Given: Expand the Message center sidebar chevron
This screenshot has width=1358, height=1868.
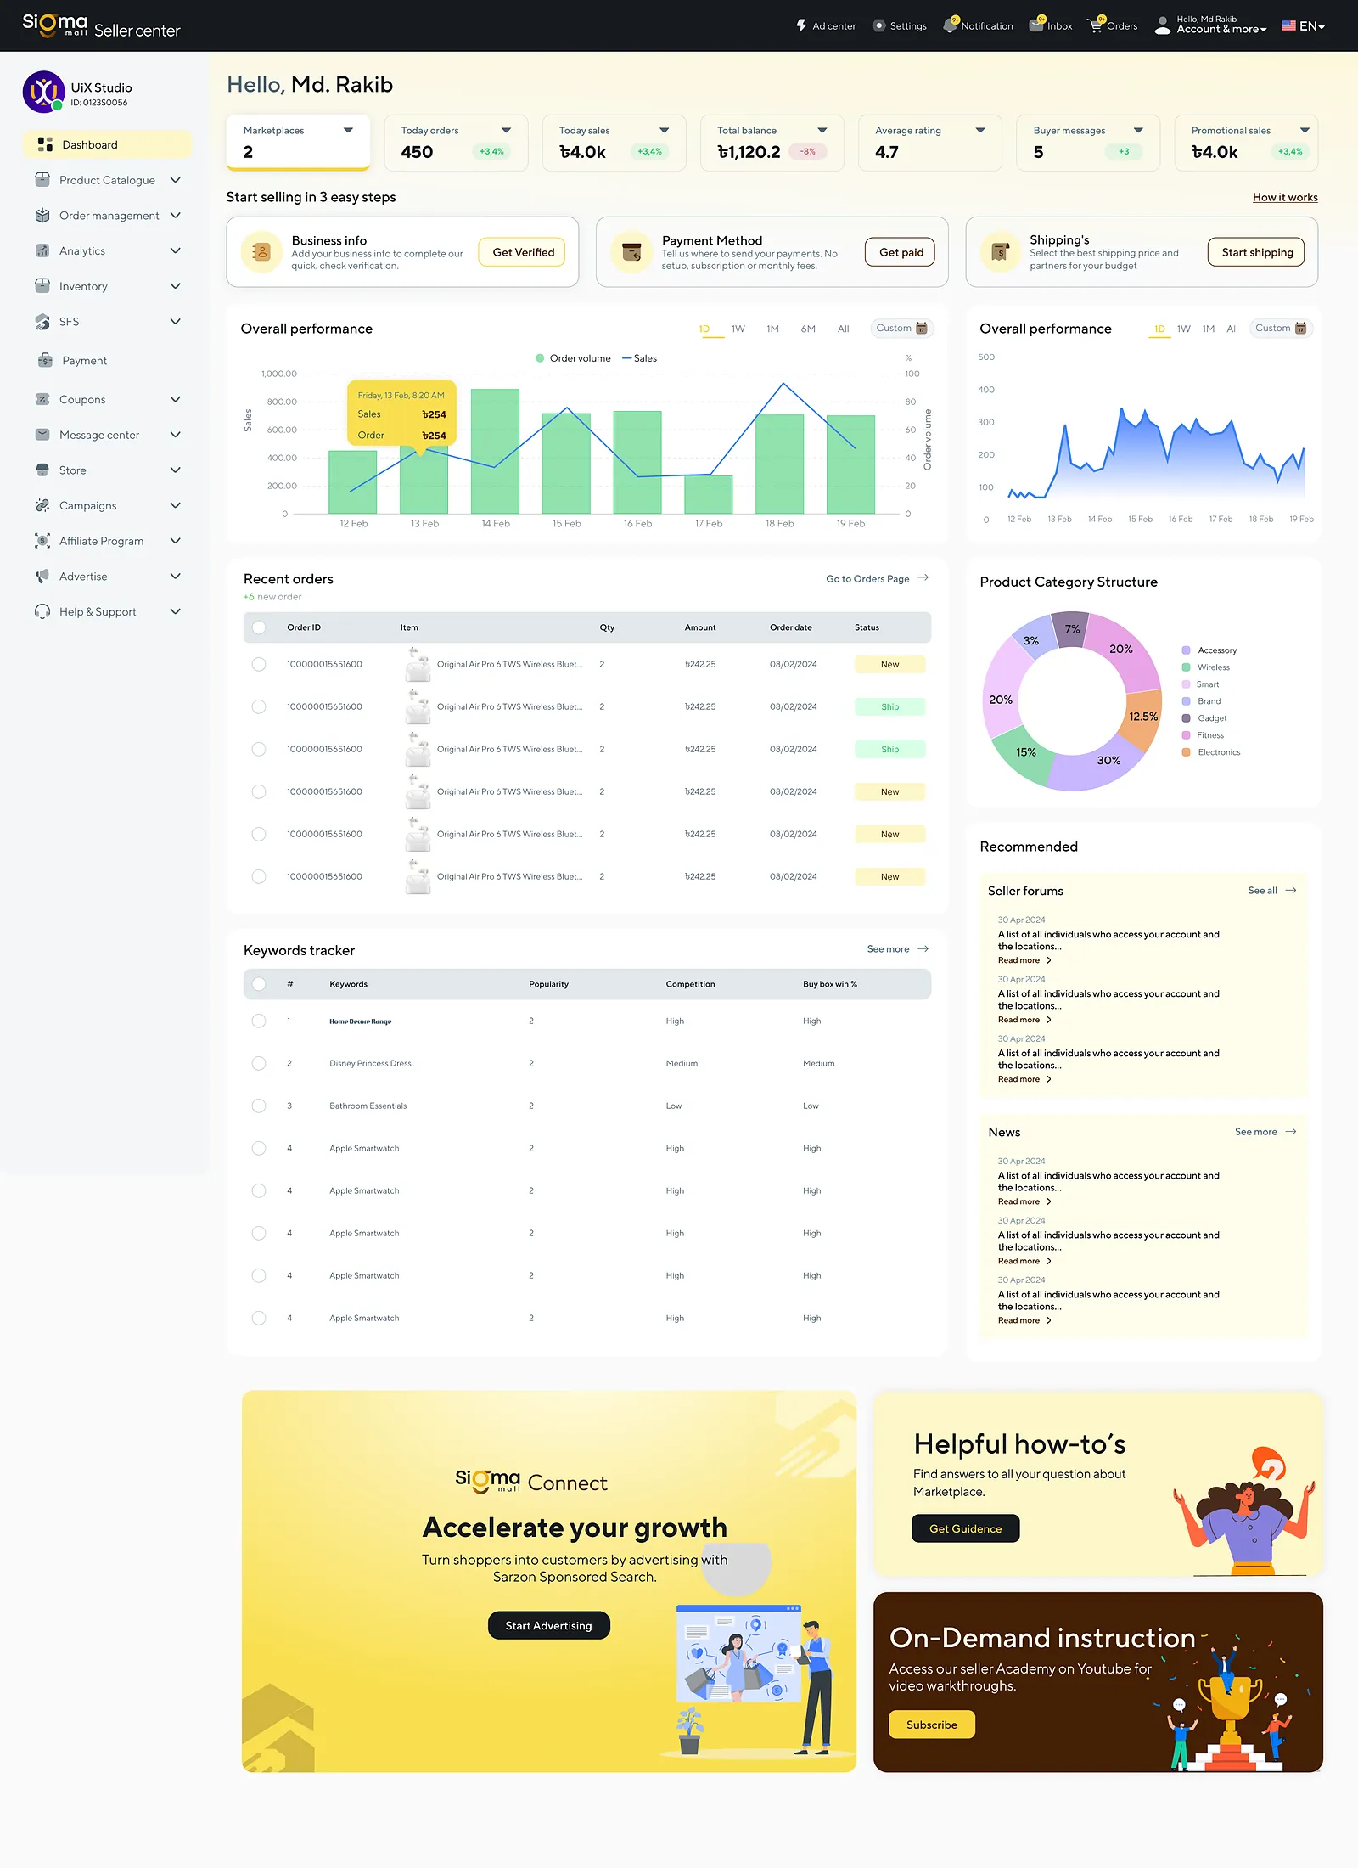Looking at the screenshot, I should click(176, 435).
